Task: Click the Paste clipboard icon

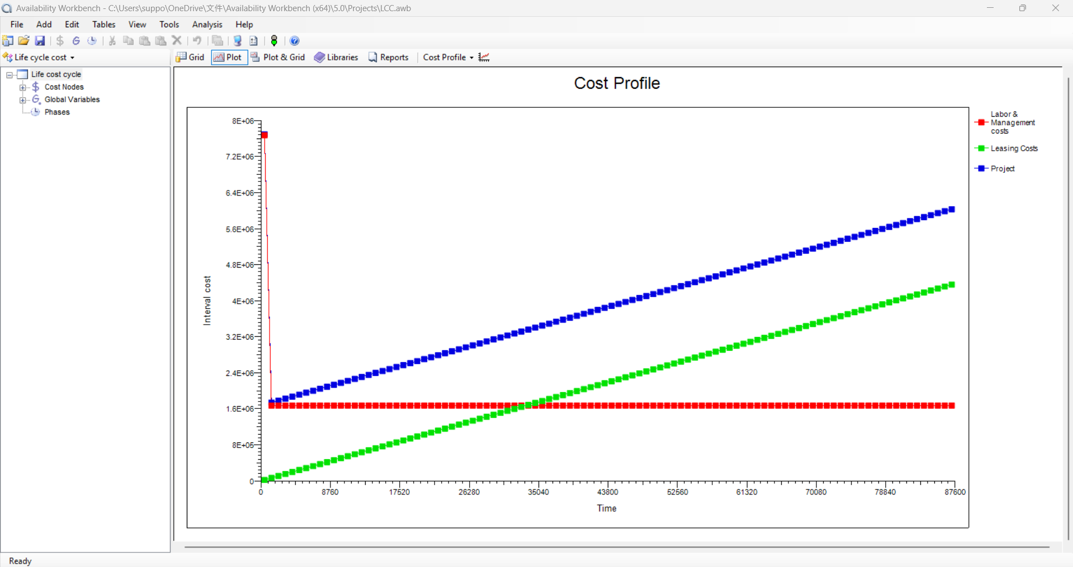Action: point(144,41)
